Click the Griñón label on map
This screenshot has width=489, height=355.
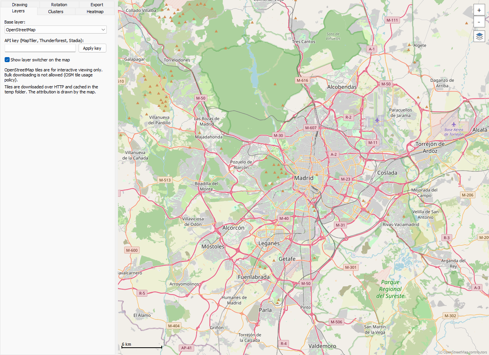tap(217, 328)
